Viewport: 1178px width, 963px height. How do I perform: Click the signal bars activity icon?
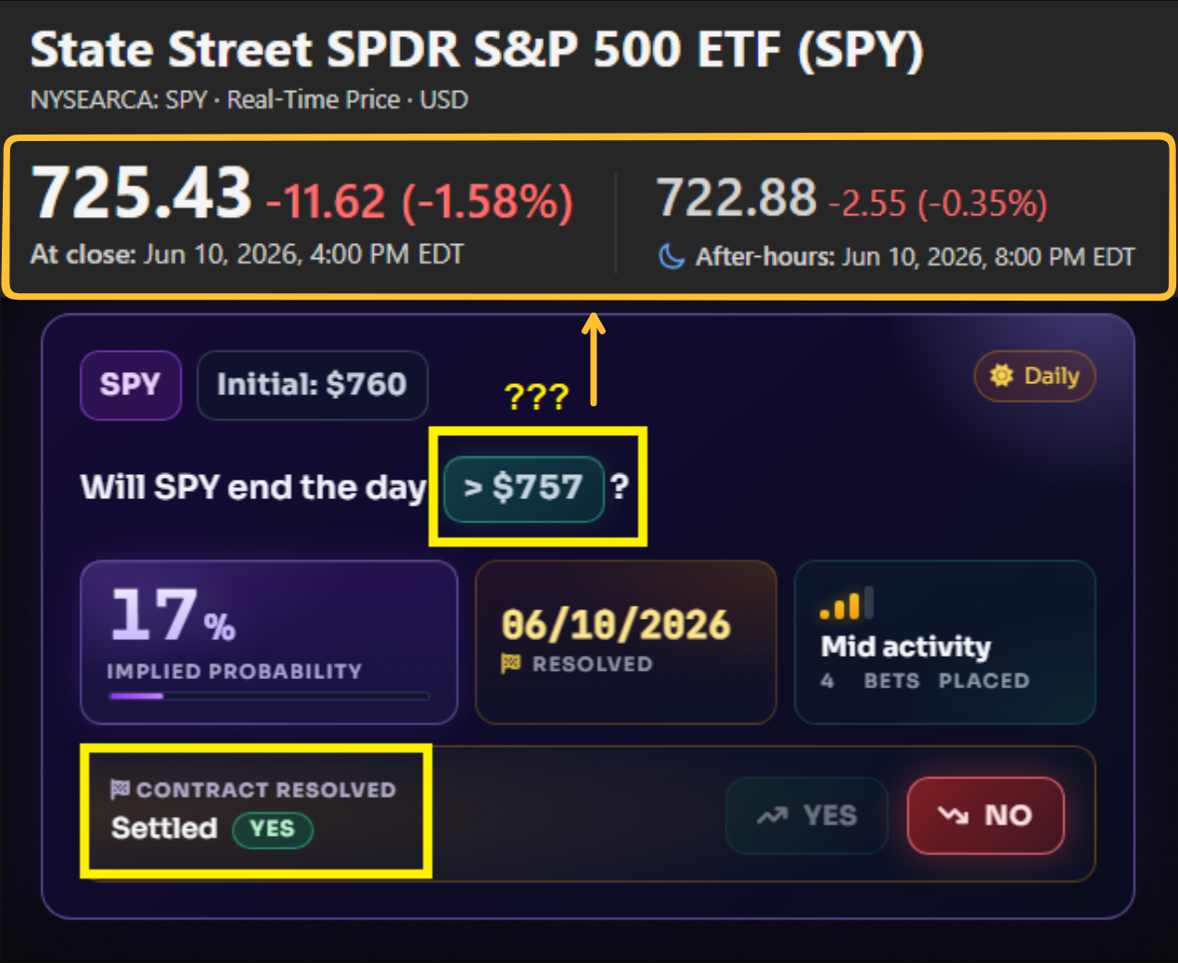coord(847,603)
